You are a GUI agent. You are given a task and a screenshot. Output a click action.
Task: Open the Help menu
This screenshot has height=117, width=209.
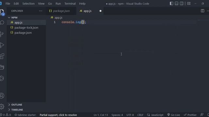[x=82, y=4]
